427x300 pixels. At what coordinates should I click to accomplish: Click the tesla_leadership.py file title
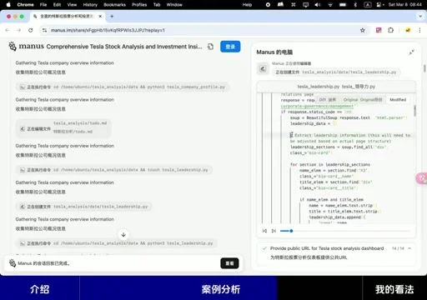[x=336, y=87]
